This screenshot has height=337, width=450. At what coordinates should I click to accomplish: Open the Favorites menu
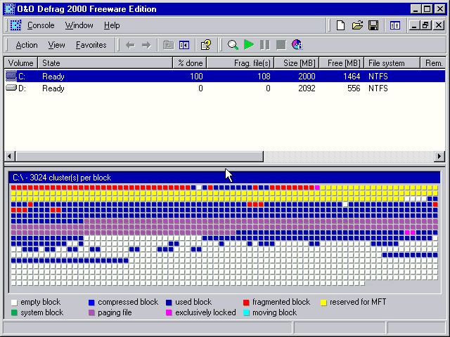(x=91, y=45)
